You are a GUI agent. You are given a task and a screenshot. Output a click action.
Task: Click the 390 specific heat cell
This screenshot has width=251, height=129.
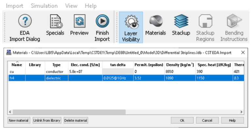[214, 72]
